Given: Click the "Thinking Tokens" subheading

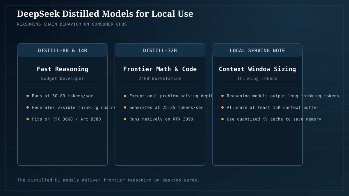Looking at the screenshot, I should 257,78.
